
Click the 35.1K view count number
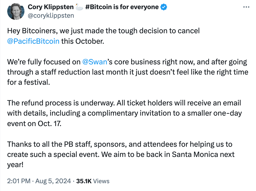pos(84,181)
